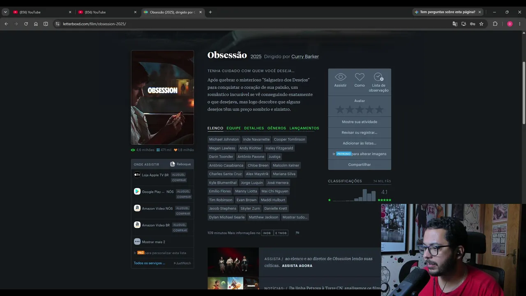Click the lists-count grid icon stat

pos(164,150)
